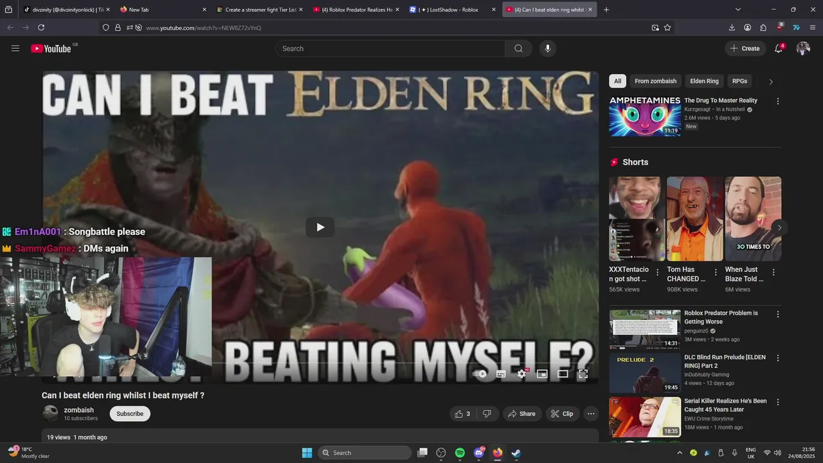Image resolution: width=823 pixels, height=463 pixels.
Task: Toggle subtitles in the video player
Action: (501, 374)
